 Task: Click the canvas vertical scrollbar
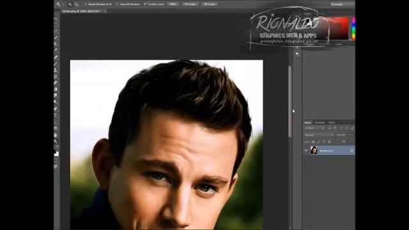click(x=289, y=102)
